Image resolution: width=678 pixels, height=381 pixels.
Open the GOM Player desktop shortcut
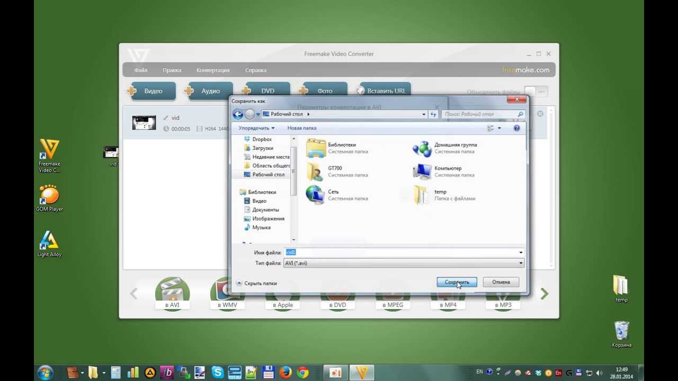tap(49, 198)
